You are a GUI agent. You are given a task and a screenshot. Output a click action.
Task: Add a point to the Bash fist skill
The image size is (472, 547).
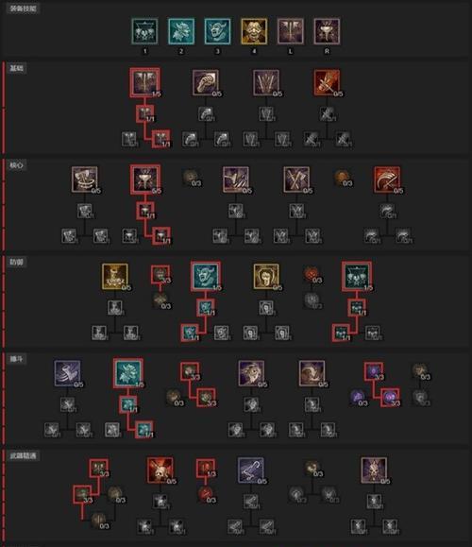coord(206,82)
